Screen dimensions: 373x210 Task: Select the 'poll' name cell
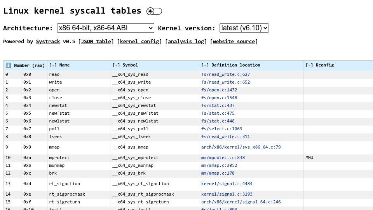(78, 129)
